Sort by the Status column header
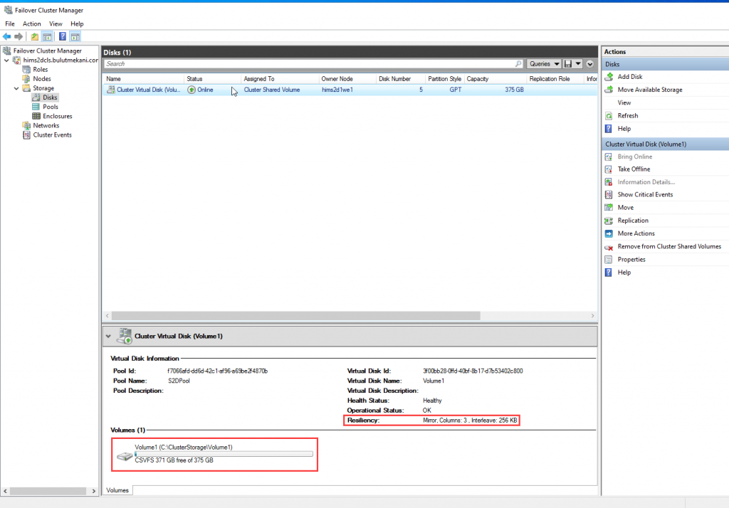729x508 pixels. click(212, 78)
